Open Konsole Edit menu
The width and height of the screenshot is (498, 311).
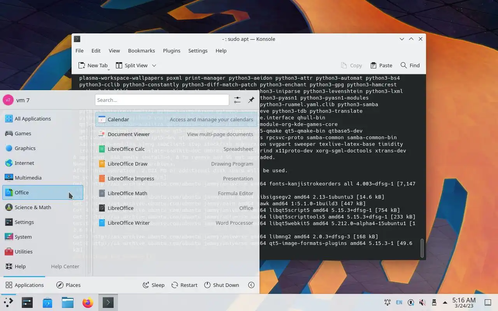click(x=96, y=51)
